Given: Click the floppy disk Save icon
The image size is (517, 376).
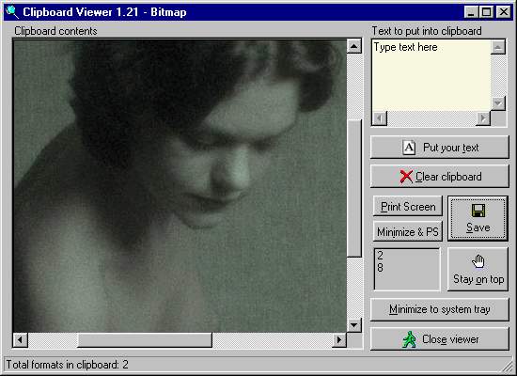Looking at the screenshot, I should pos(478,211).
